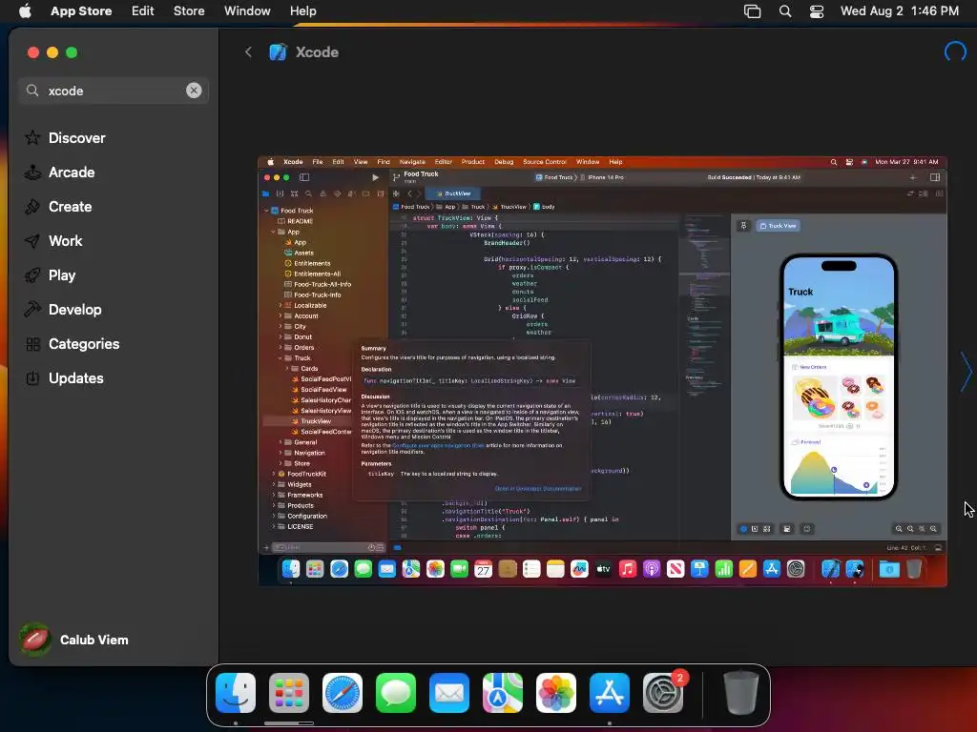
Task: Click the date and time in menu bar
Action: tap(899, 10)
